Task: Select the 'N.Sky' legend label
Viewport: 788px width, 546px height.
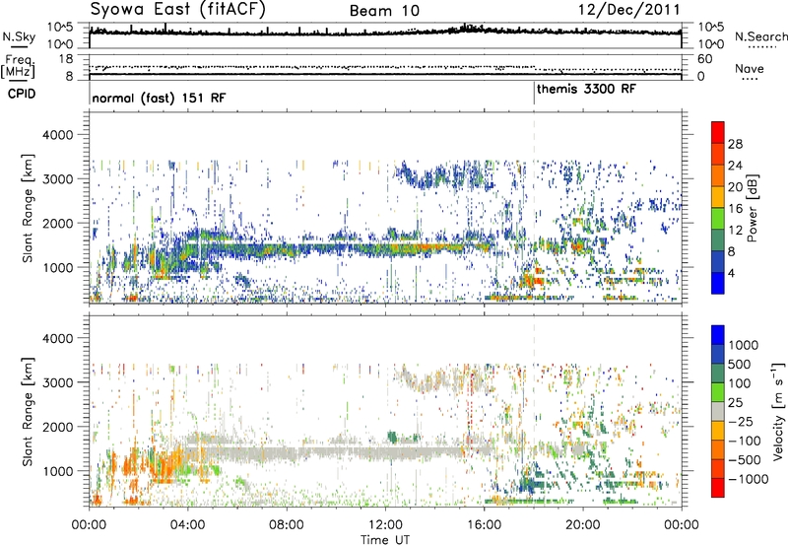Action: click(x=19, y=36)
